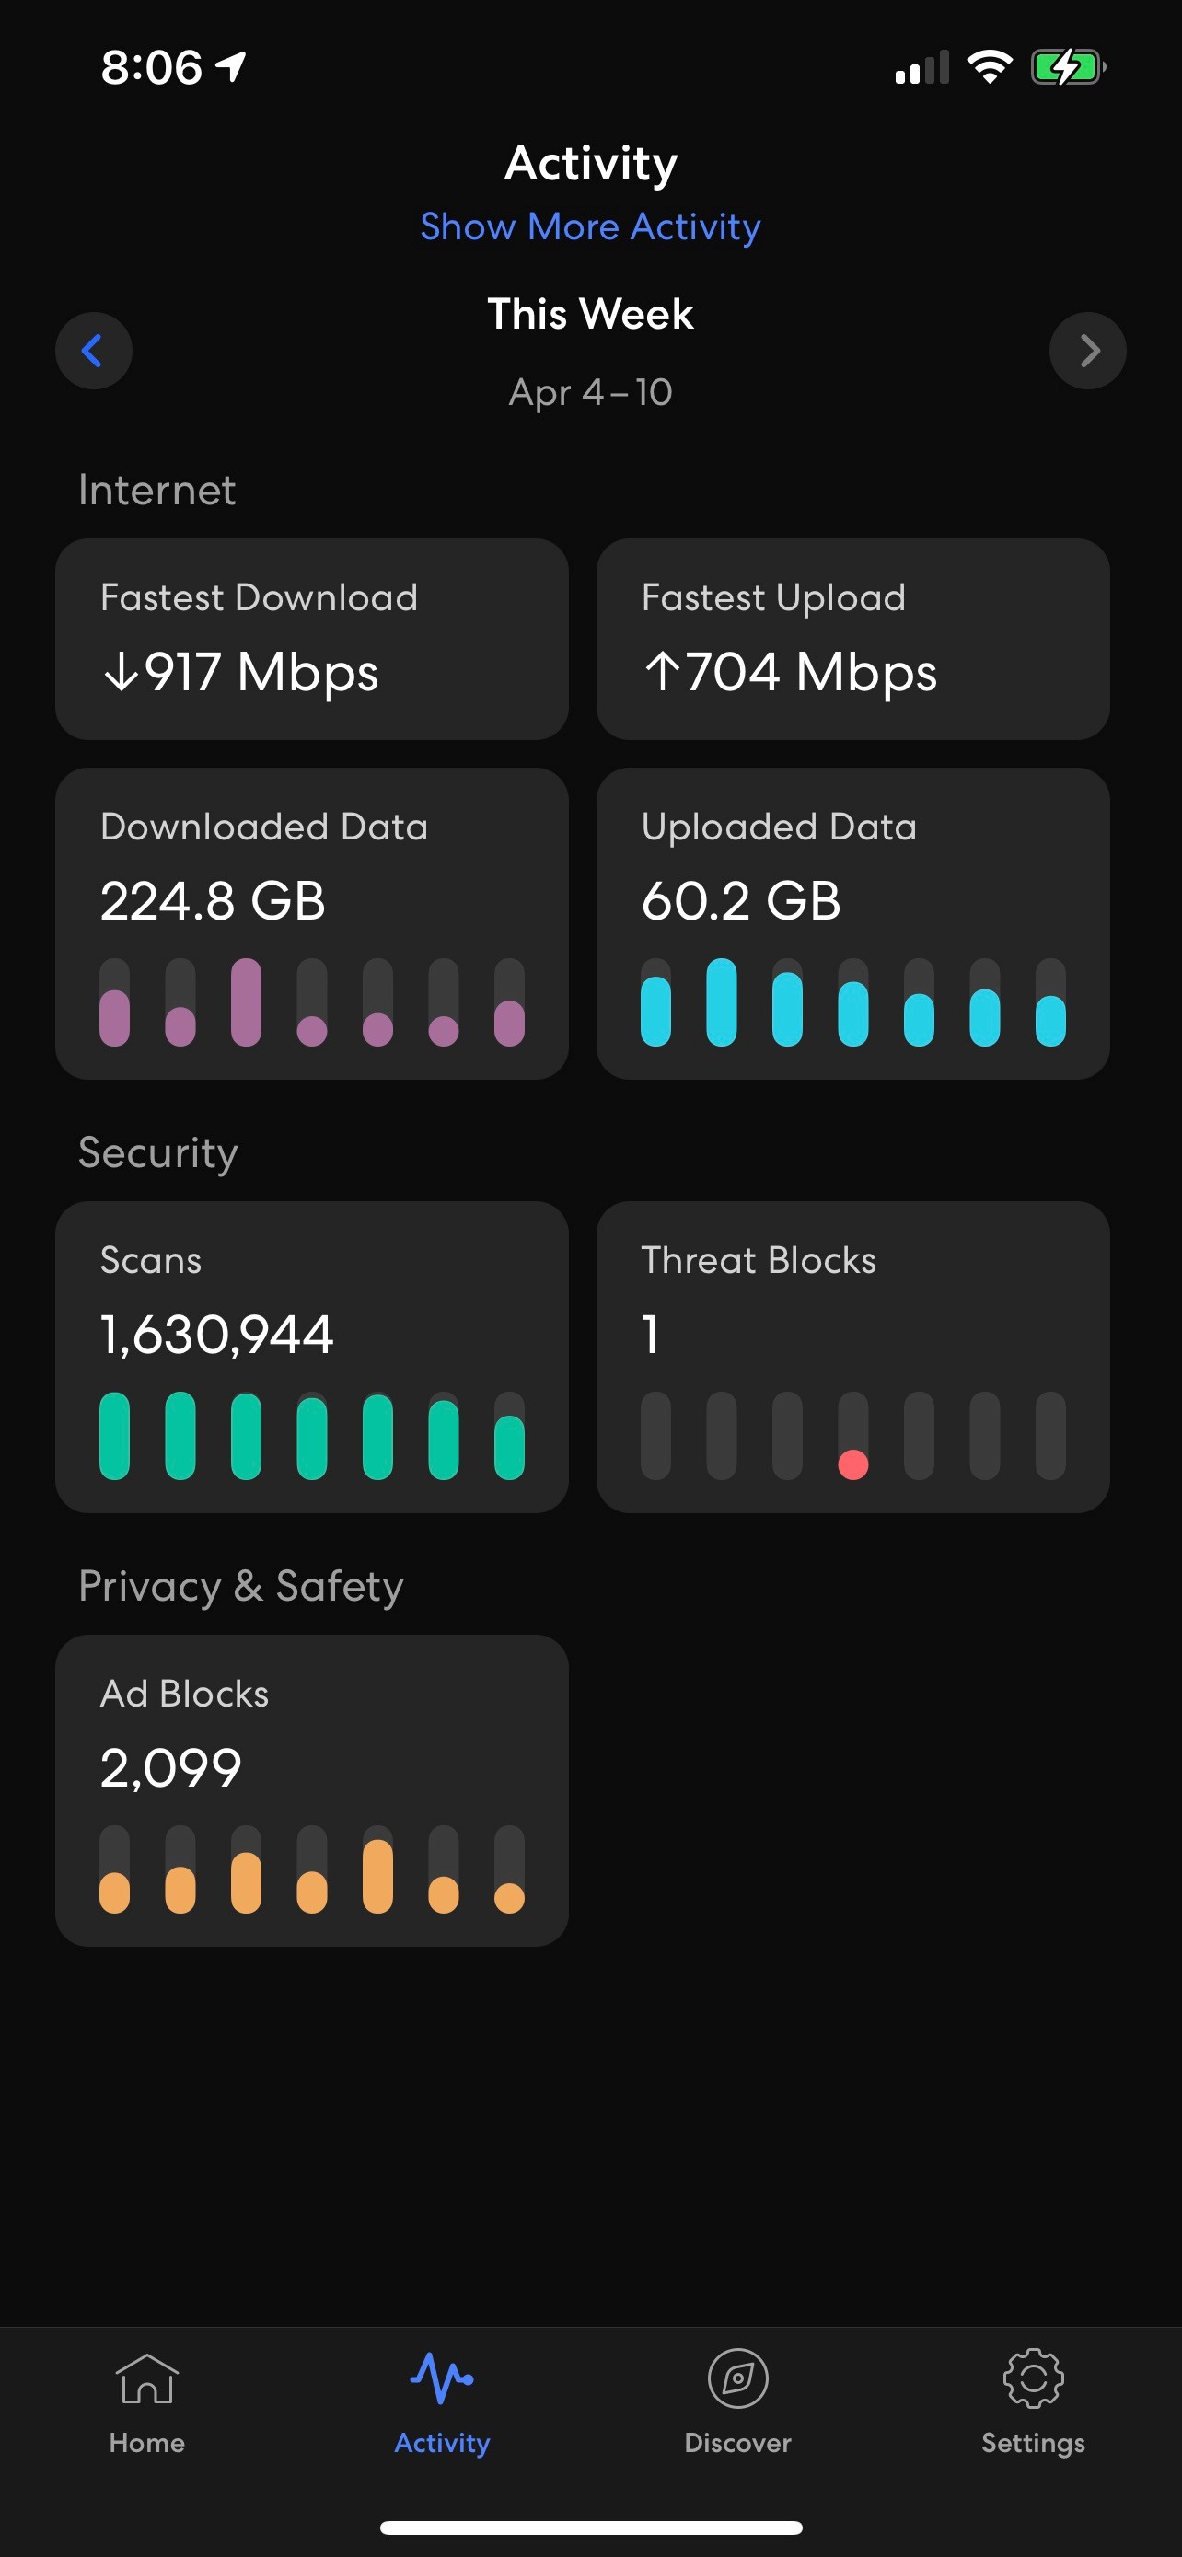The image size is (1182, 2557).
Task: Tap the location arrow icon
Action: (231, 66)
